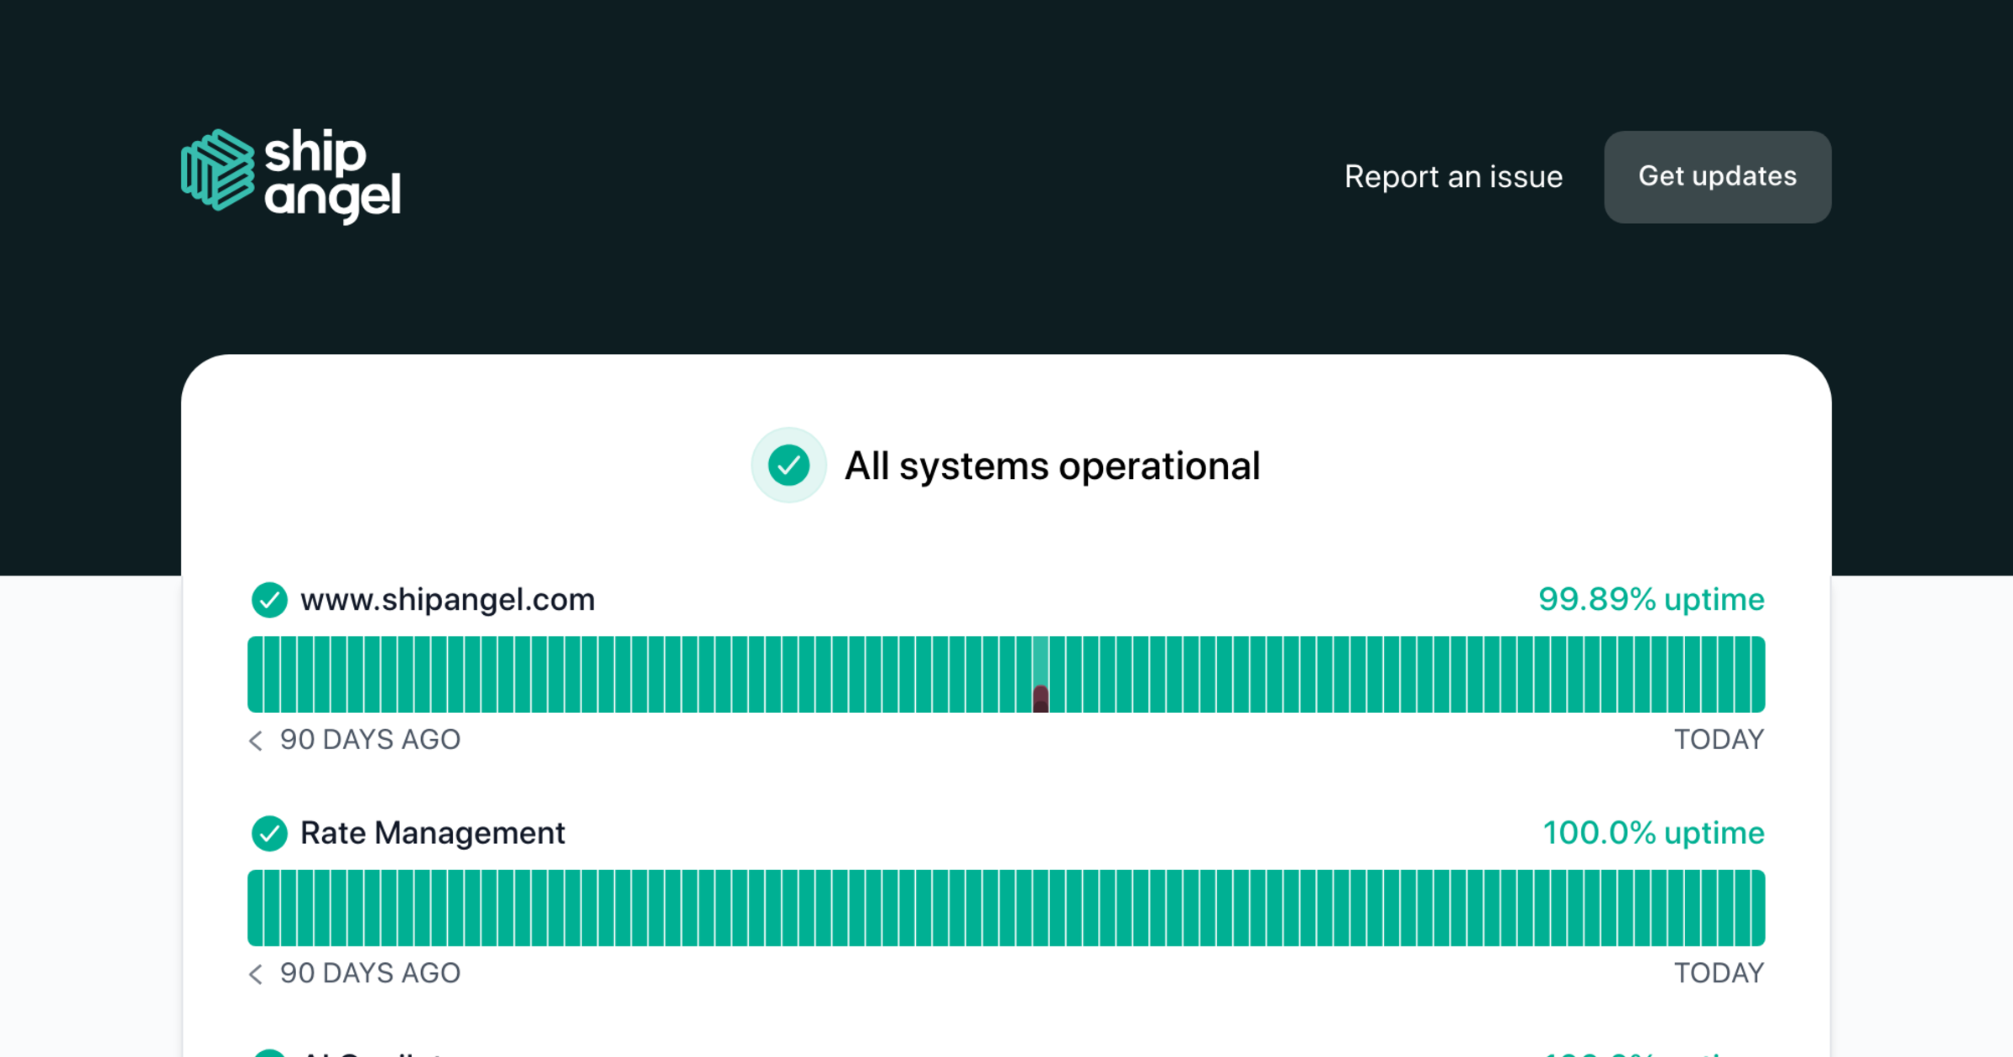Go back 90 days on Rate Management chevron
Image resolution: width=2013 pixels, height=1057 pixels.
click(256, 973)
